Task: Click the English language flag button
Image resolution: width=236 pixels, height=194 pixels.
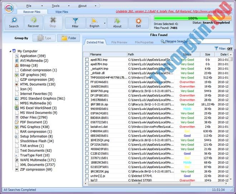Action: 94,23
